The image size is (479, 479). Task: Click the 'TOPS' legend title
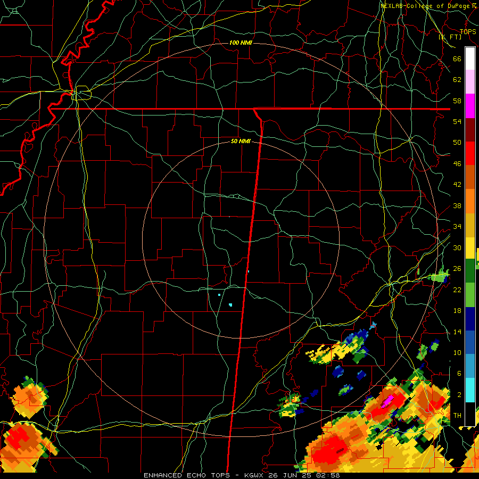coord(468,31)
